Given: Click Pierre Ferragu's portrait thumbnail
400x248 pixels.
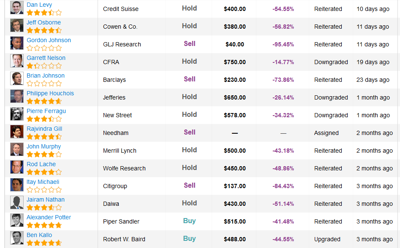Looking at the screenshot, I should [17, 114].
